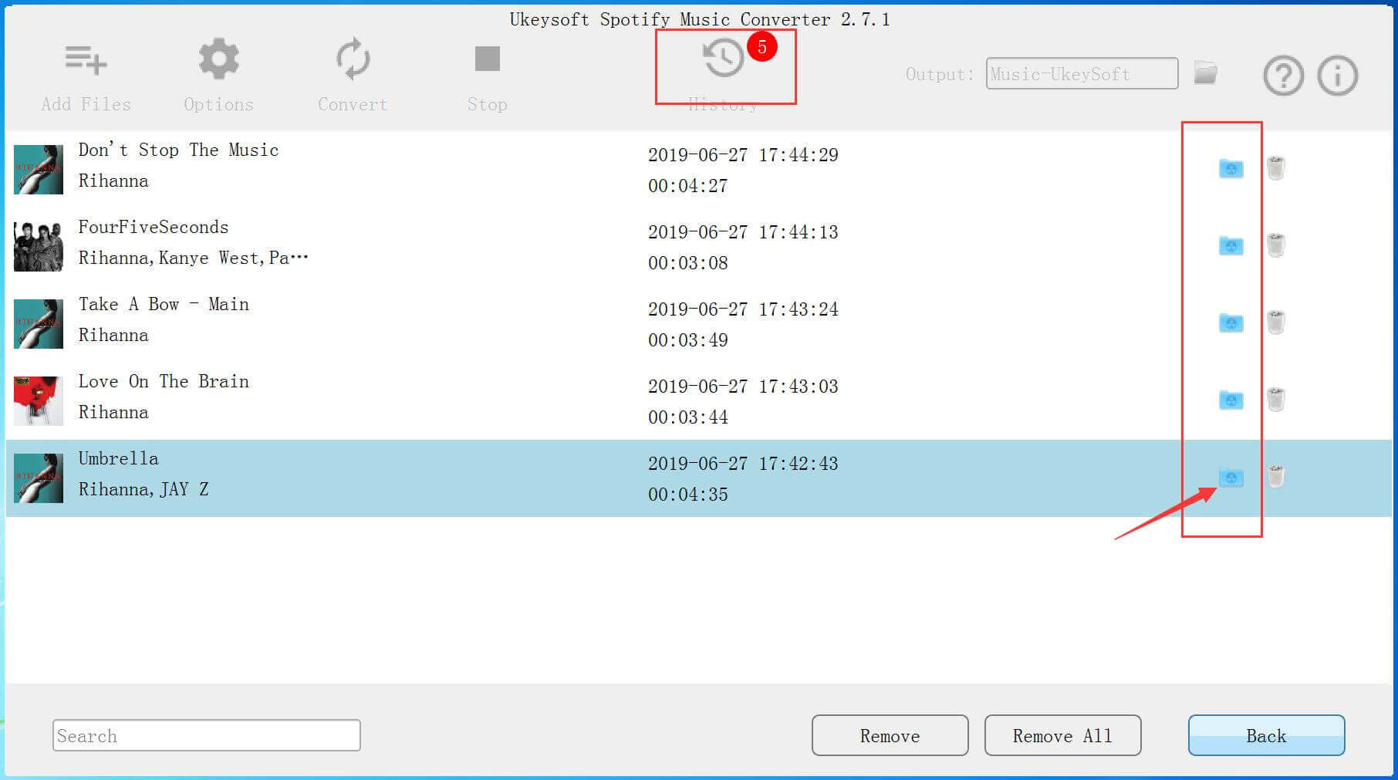Open output folder for FourFiveSeconds
The image size is (1398, 780).
click(1231, 245)
